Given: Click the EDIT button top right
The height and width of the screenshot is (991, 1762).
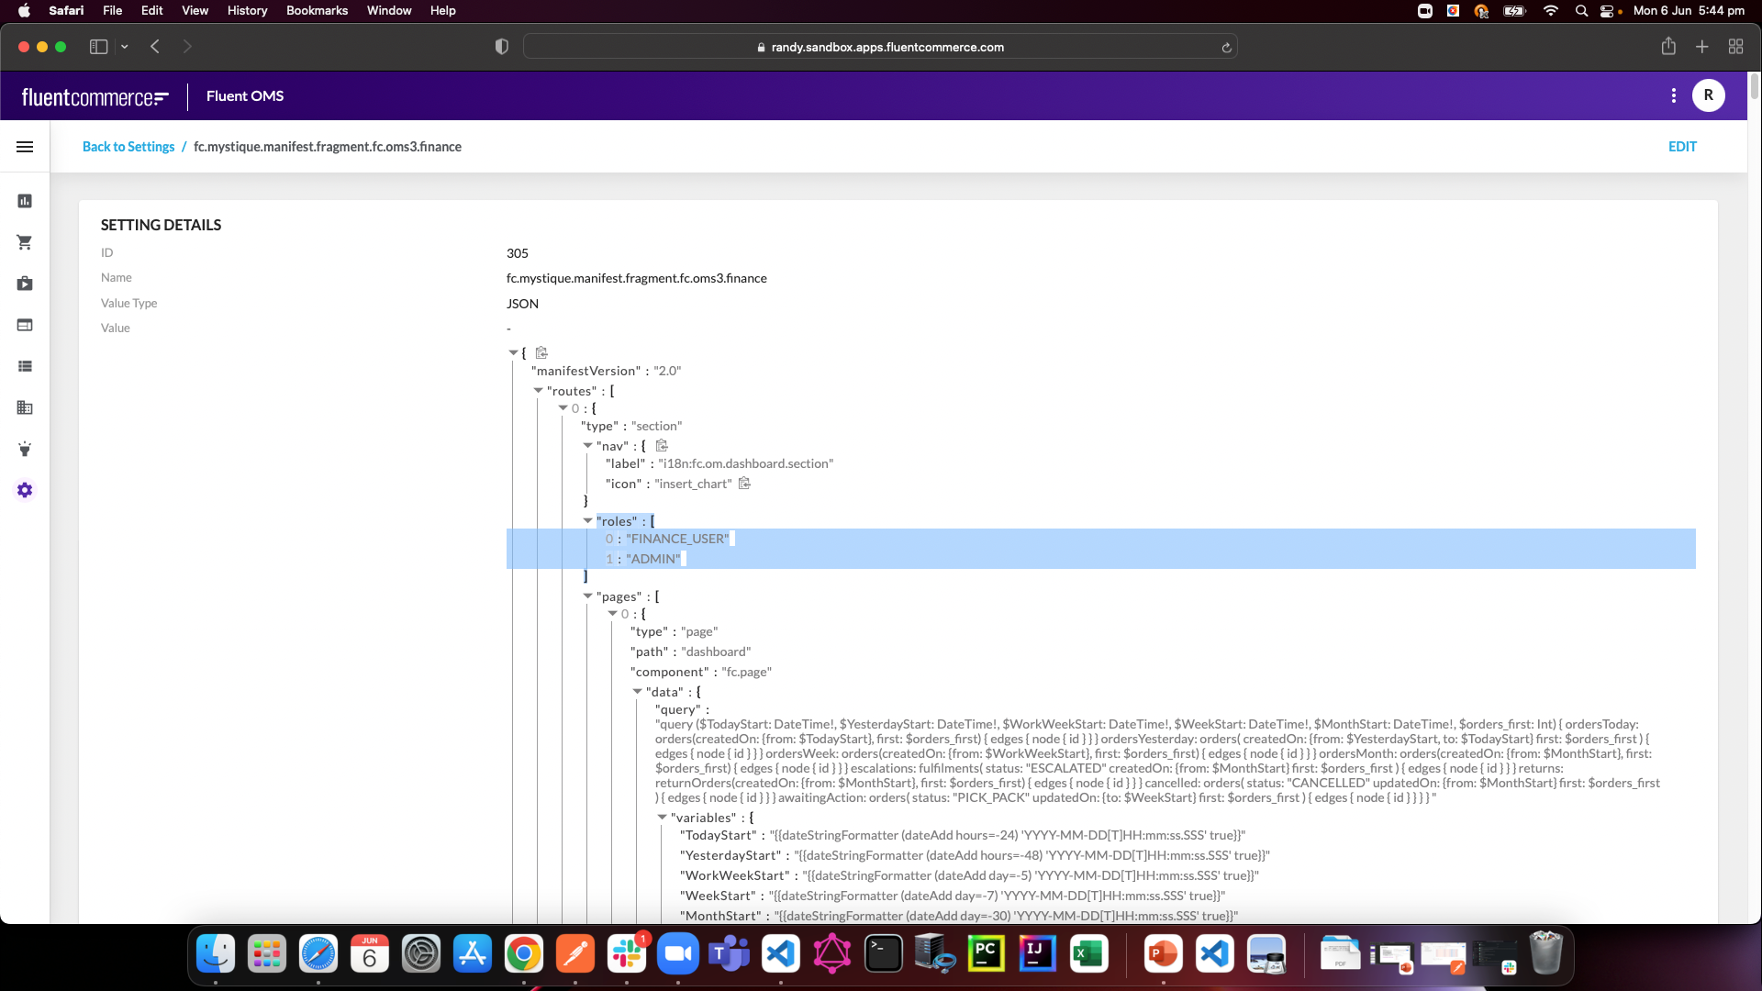Looking at the screenshot, I should tap(1682, 147).
